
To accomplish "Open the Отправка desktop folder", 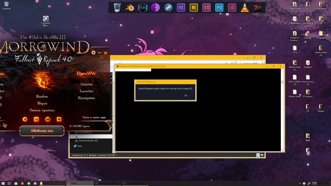I will [321, 35].
